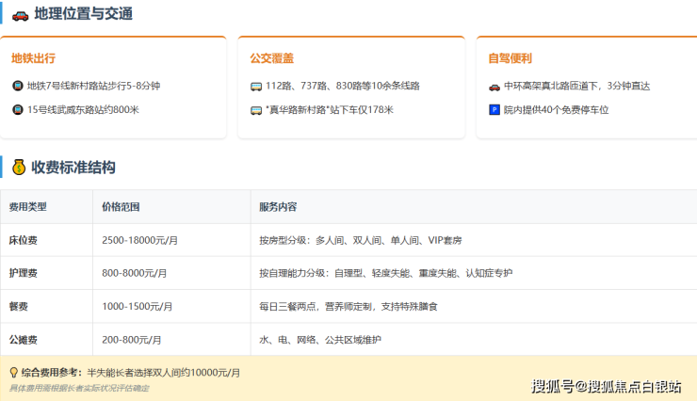The image size is (697, 401).
Task: Click the lightbulb icon beside 综合费用参考
Action: (14, 372)
